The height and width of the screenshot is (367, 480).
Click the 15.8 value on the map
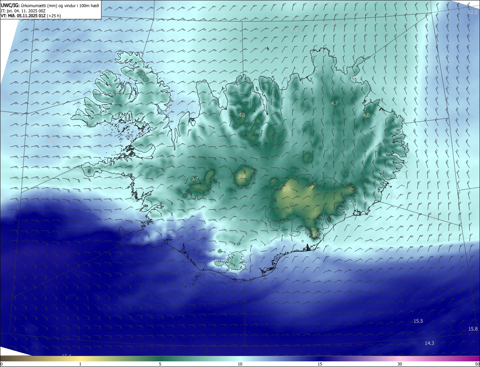click(x=473, y=329)
